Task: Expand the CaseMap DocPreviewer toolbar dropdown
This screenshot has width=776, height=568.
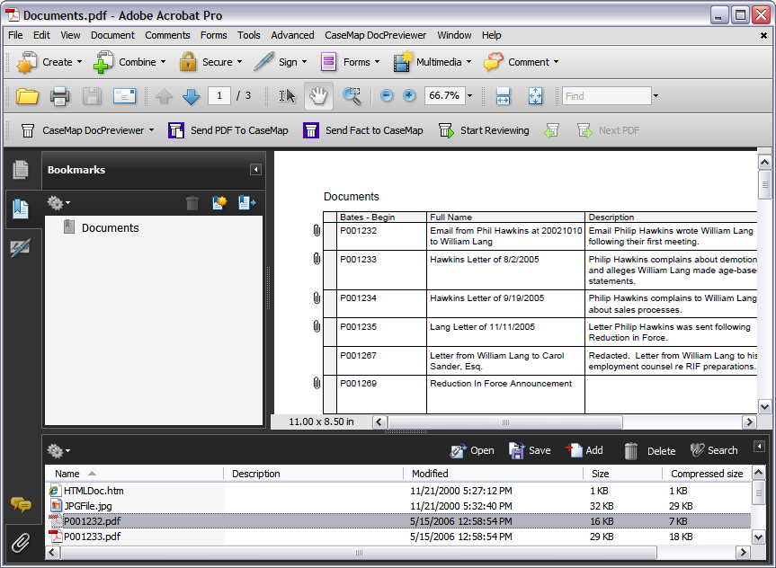Action: [x=151, y=130]
